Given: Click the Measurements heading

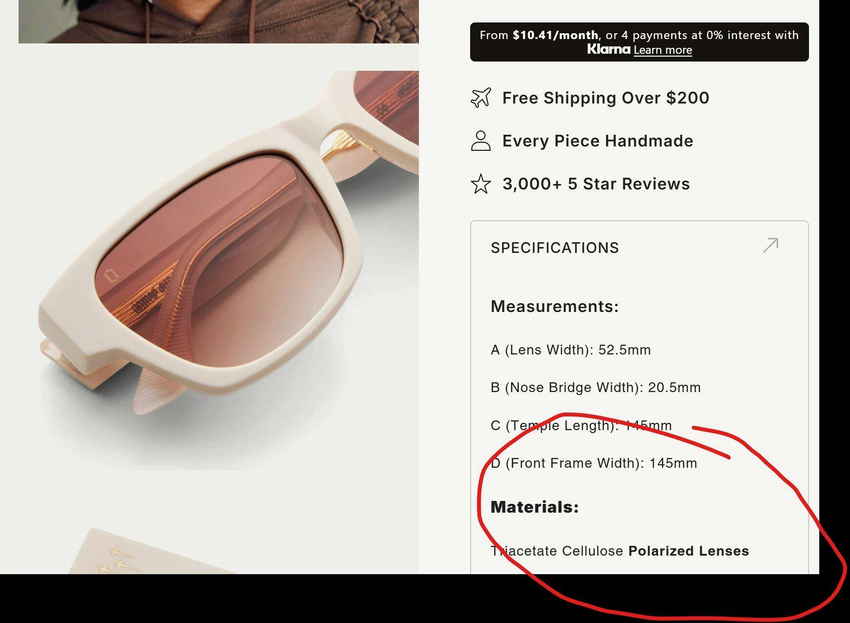Looking at the screenshot, I should 555,307.
